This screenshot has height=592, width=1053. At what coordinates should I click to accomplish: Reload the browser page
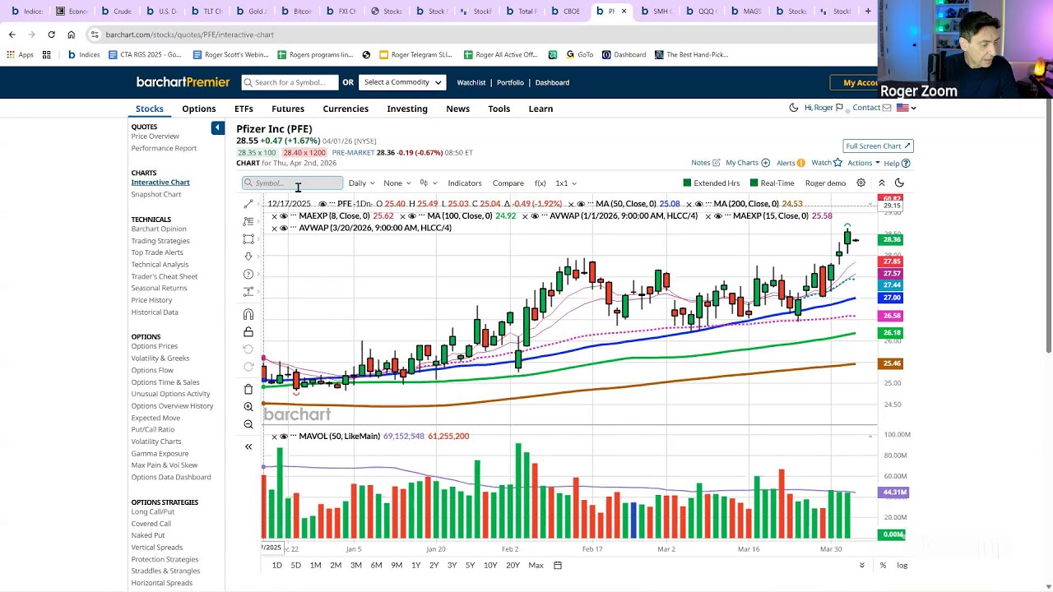(x=51, y=35)
